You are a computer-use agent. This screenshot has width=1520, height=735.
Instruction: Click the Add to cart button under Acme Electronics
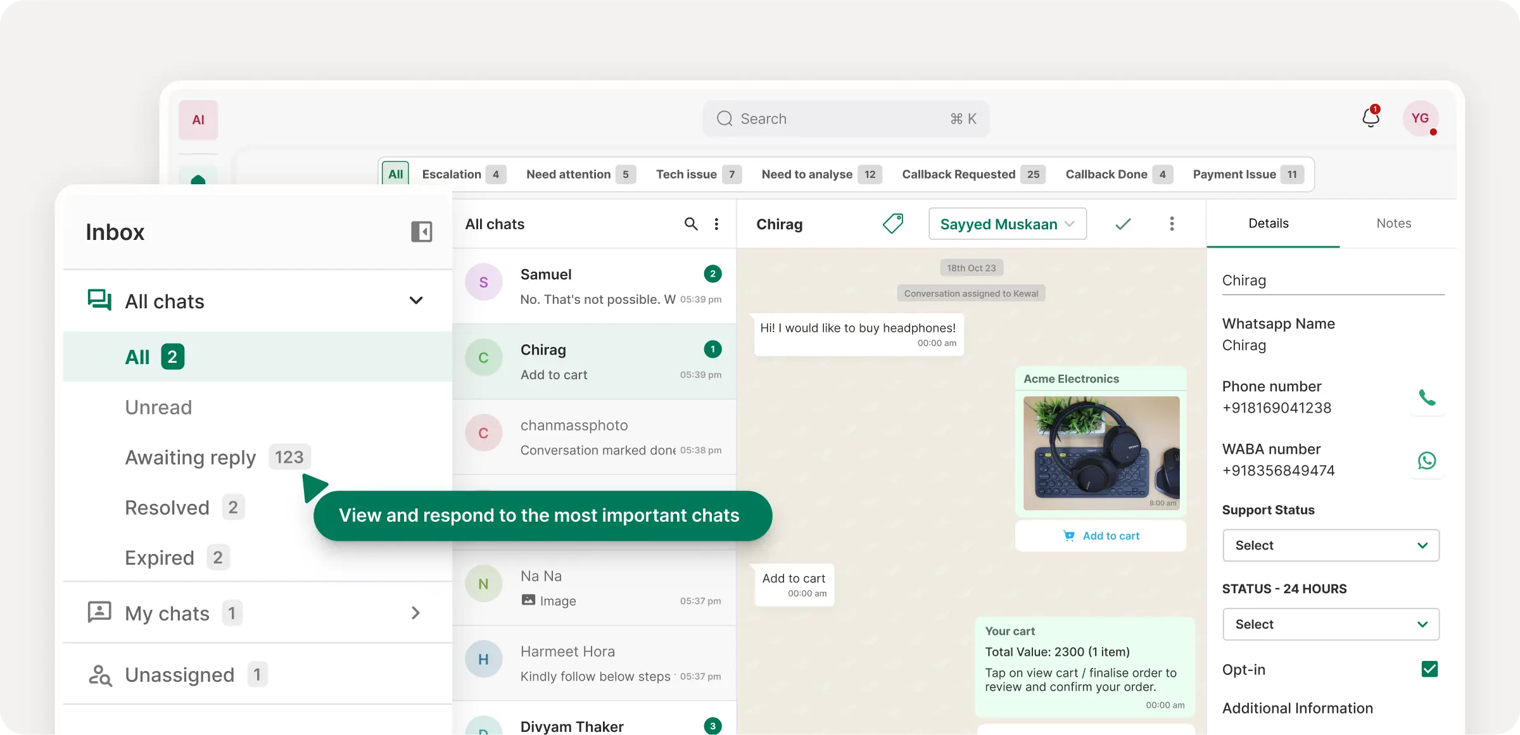(1101, 535)
